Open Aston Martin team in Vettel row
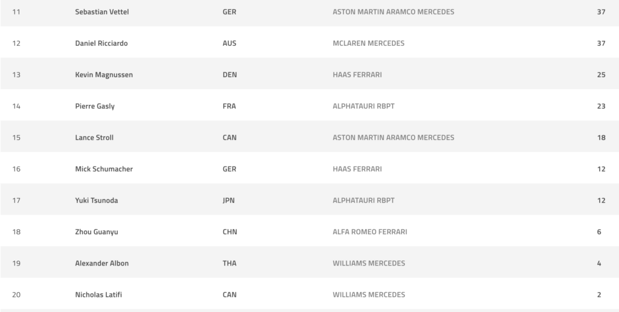This screenshot has height=312, width=619. [x=393, y=12]
